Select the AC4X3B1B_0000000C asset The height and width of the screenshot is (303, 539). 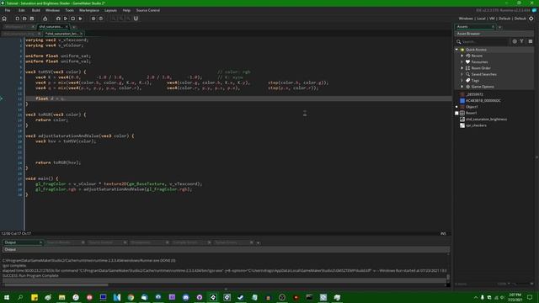pos(483,101)
